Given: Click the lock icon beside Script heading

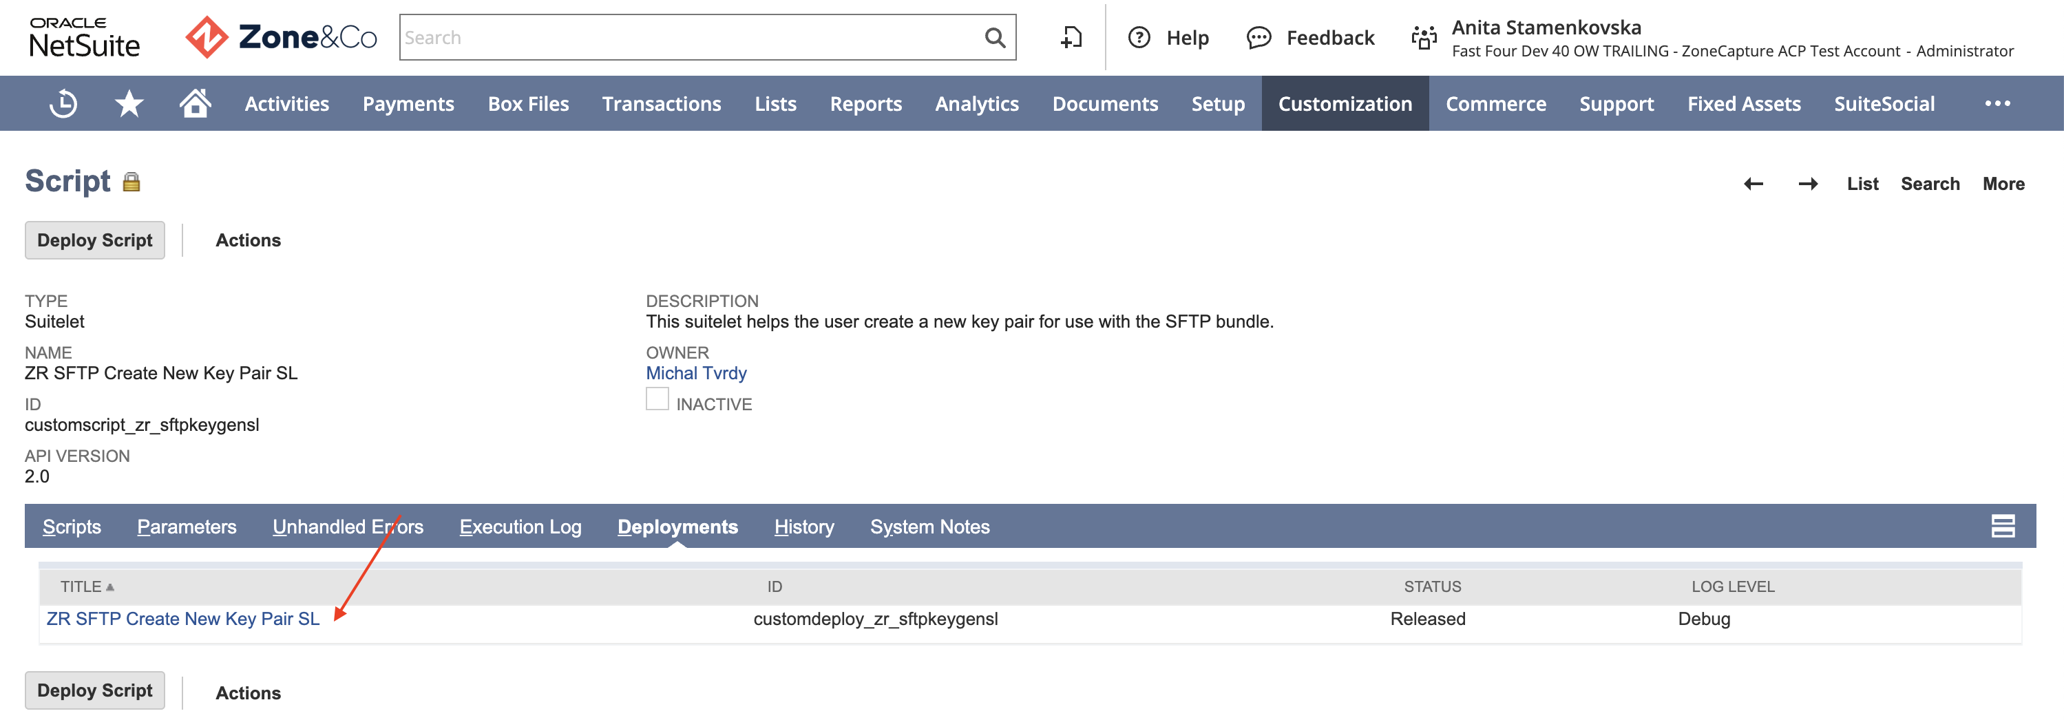Looking at the screenshot, I should (132, 181).
